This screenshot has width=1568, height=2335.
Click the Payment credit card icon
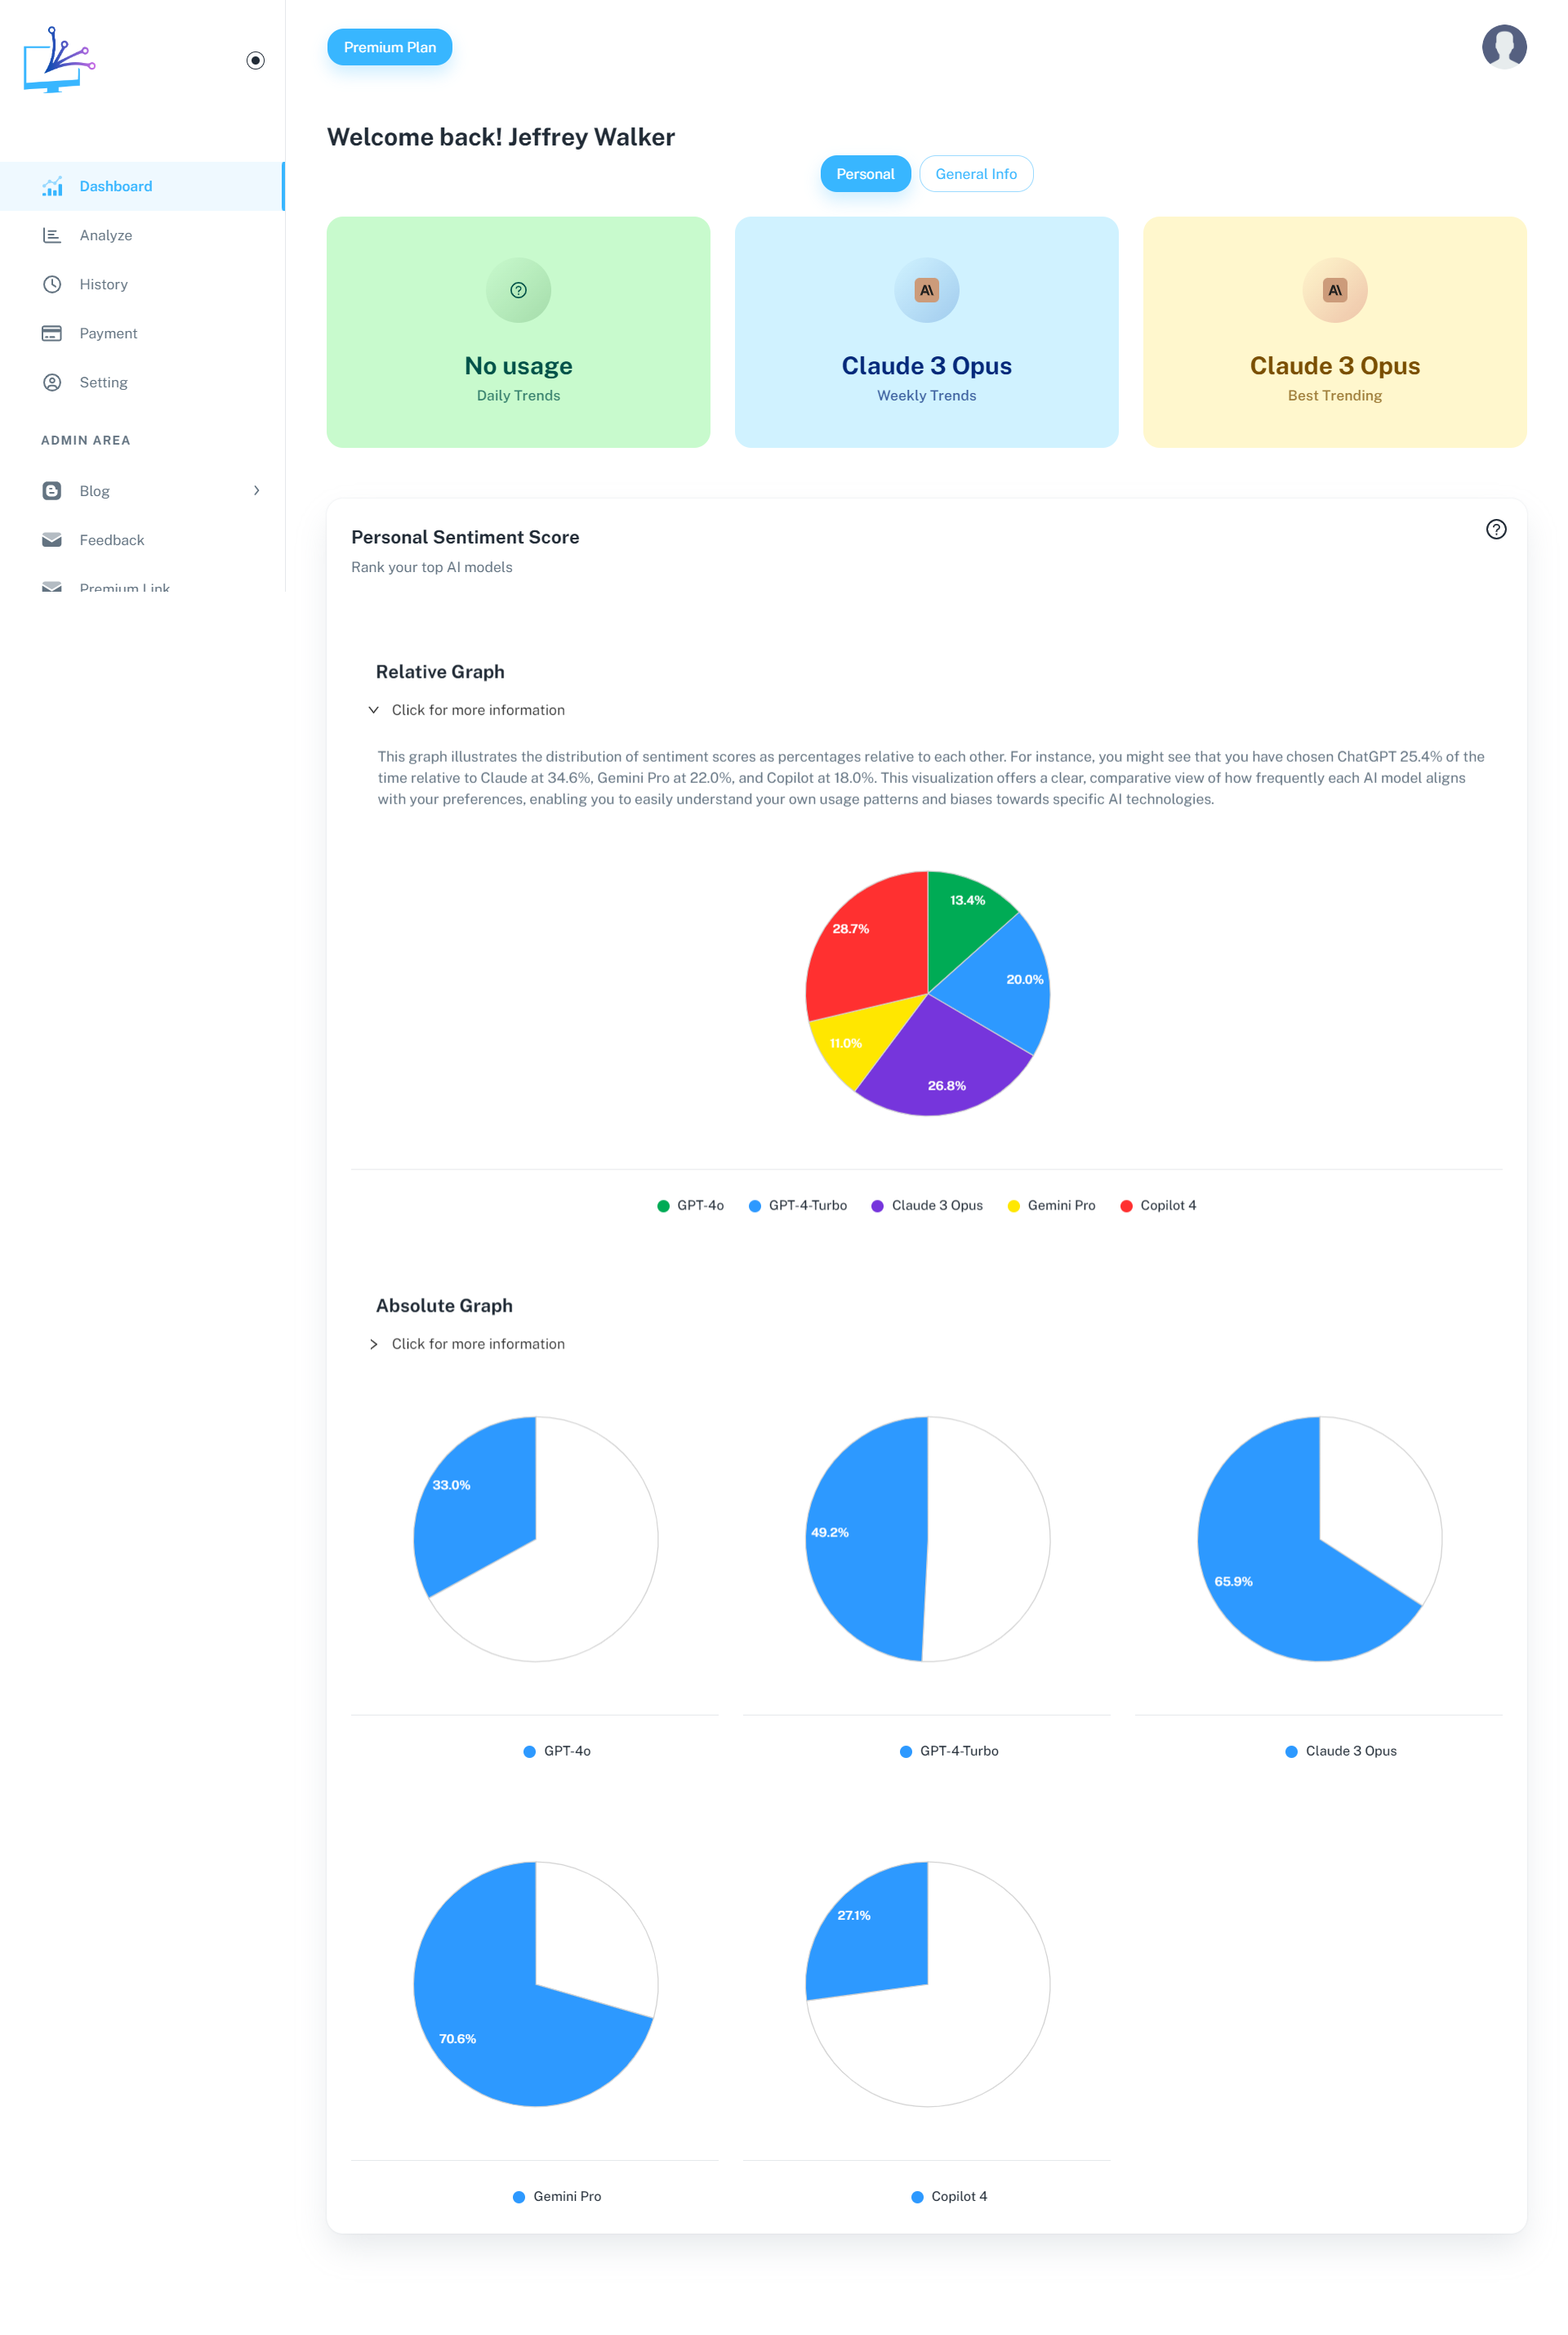[52, 333]
